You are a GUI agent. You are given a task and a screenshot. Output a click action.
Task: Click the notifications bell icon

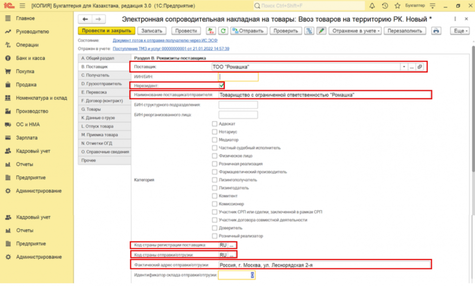coord(372,6)
